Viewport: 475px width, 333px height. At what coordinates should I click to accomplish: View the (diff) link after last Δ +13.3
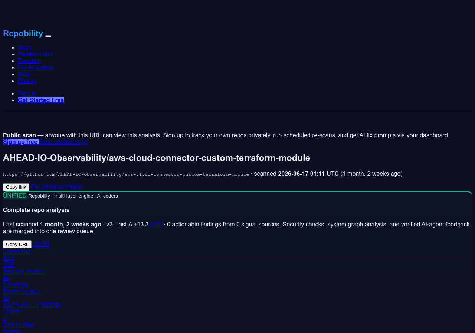(x=156, y=224)
